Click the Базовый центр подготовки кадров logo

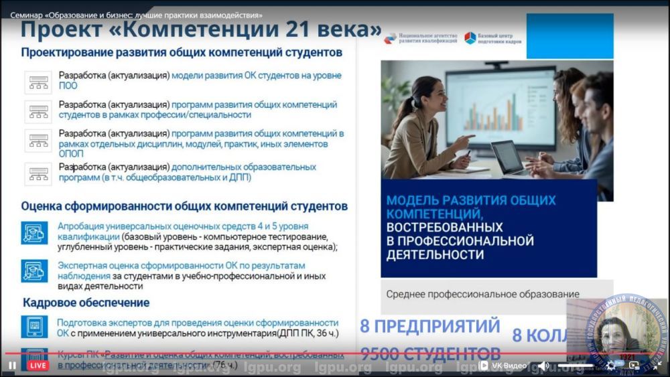click(x=493, y=38)
